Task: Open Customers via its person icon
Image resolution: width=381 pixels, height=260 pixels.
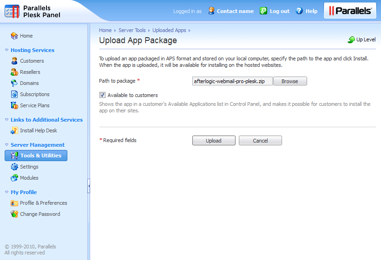Action: [14, 61]
